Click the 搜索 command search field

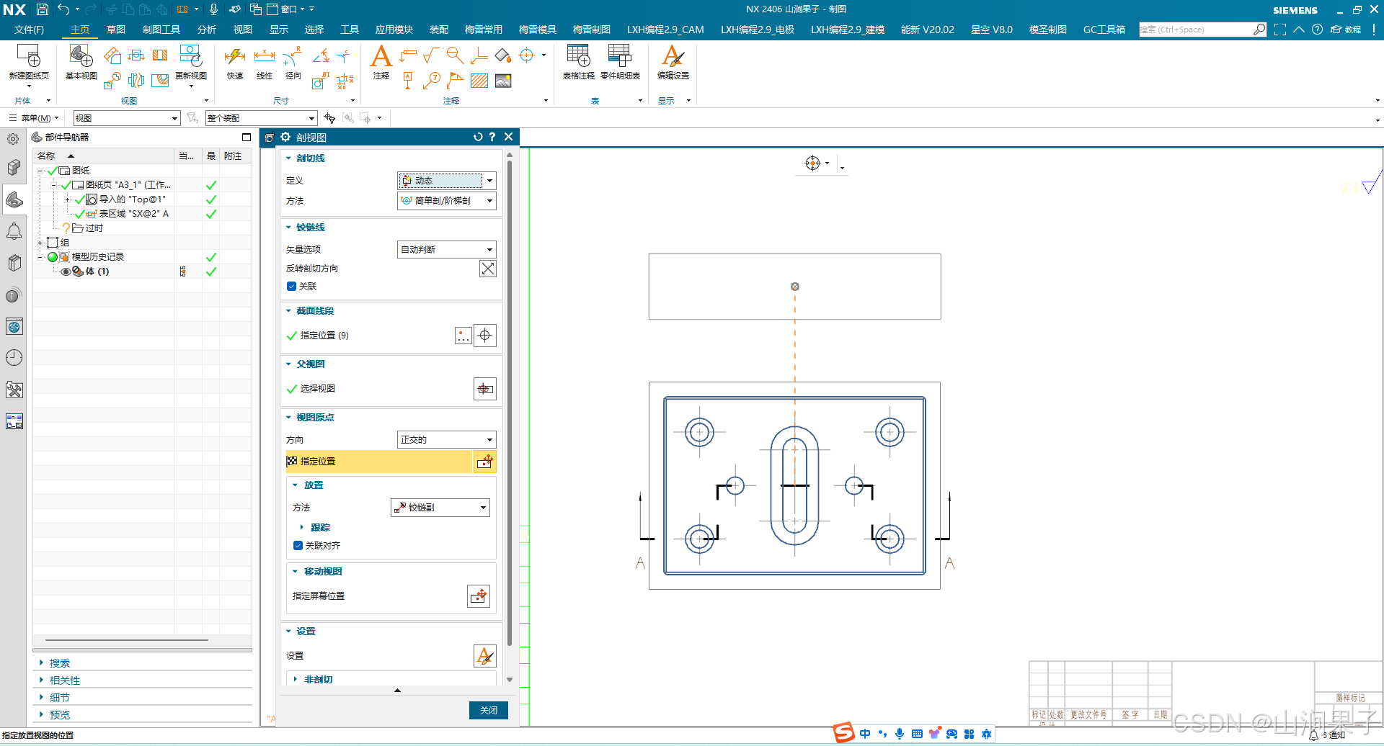tap(1195, 30)
